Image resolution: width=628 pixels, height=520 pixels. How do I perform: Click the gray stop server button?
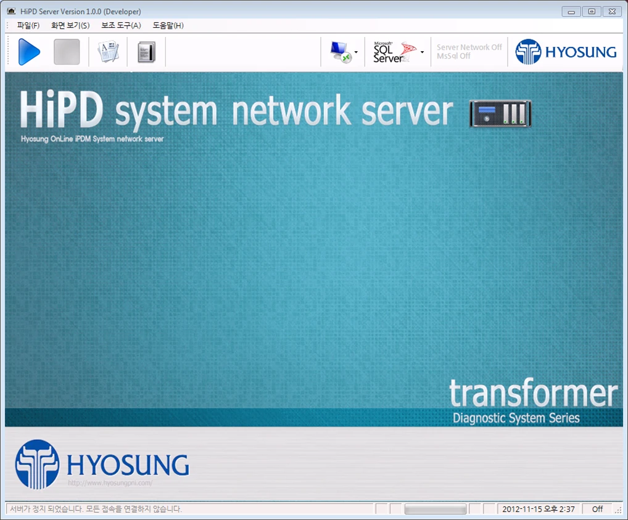point(67,52)
